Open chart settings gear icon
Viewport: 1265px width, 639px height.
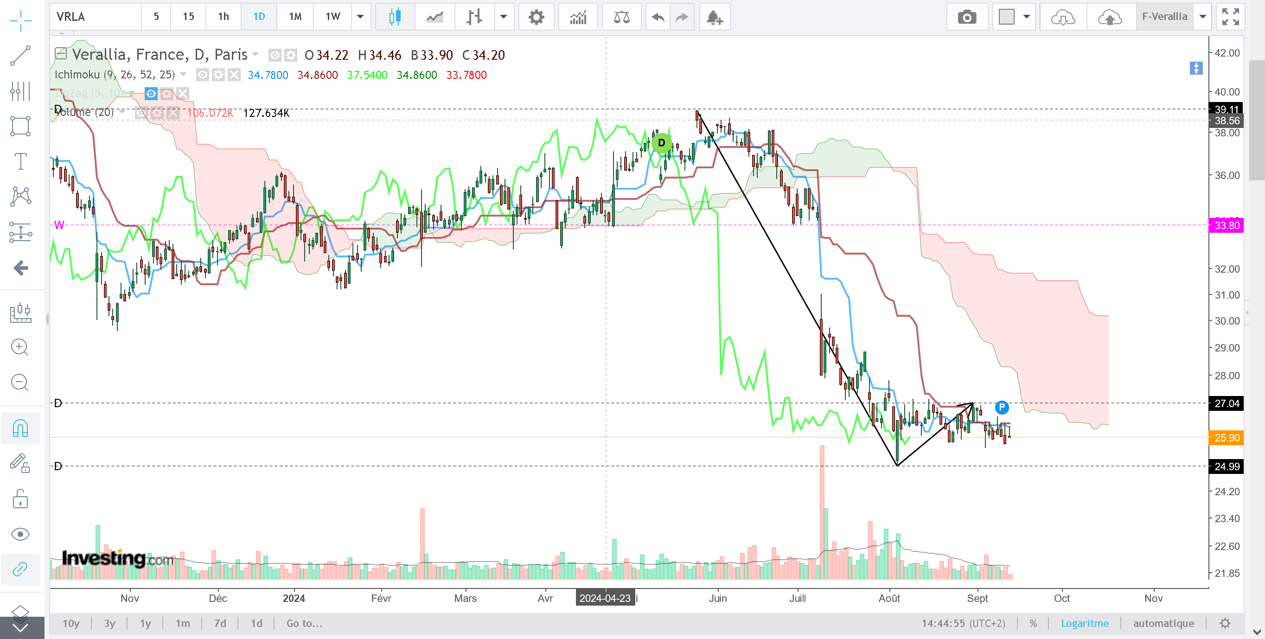pos(536,17)
